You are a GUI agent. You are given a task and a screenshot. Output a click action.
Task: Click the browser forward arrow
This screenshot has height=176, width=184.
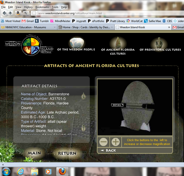pyautogui.click(x=10, y=13)
